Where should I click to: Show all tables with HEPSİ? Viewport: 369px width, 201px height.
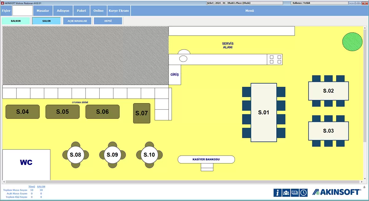click(x=108, y=21)
